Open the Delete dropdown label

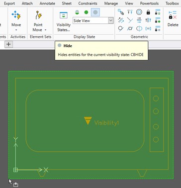click(x=173, y=25)
